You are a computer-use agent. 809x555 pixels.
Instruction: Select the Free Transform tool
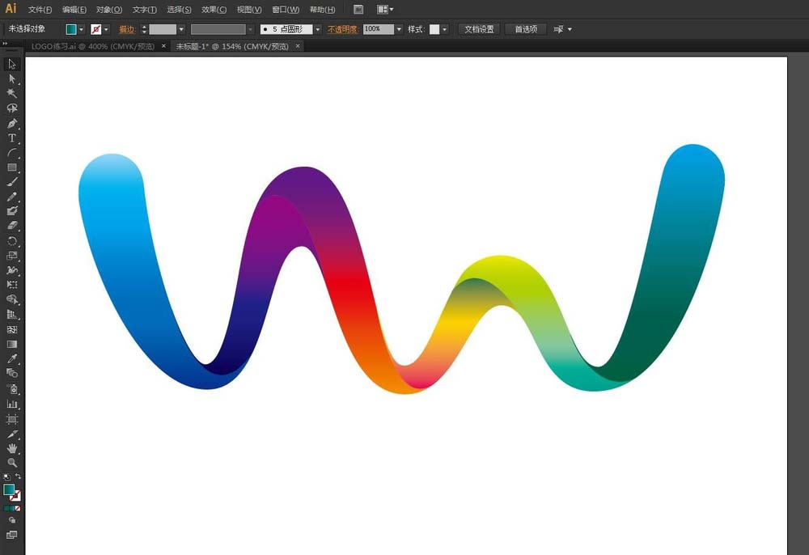tap(12, 285)
